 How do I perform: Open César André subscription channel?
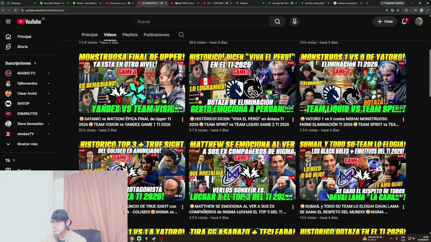(28, 93)
